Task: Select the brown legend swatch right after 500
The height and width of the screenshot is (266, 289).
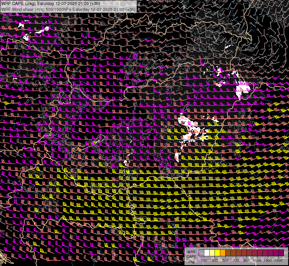Action: pyautogui.click(x=228, y=253)
